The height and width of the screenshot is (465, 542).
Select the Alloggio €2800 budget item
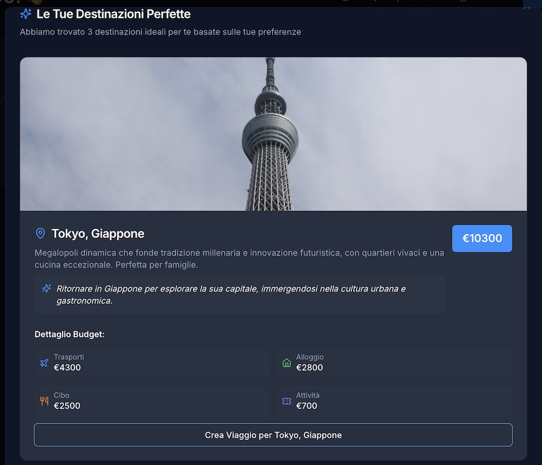pos(394,363)
